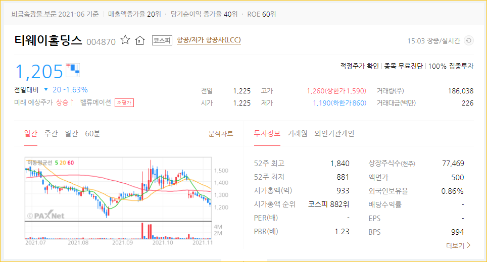Screen dimensions: 487x262
Task: Click the low price 1,190(하한가860)
Action: 339,103
